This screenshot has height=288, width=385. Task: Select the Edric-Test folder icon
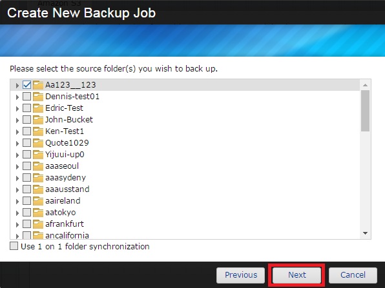pyautogui.click(x=38, y=108)
